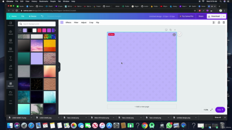Expand options for LOGO GAME (1).png download
Image resolution: width=232 pixels, height=130 pixels.
coord(31,118)
